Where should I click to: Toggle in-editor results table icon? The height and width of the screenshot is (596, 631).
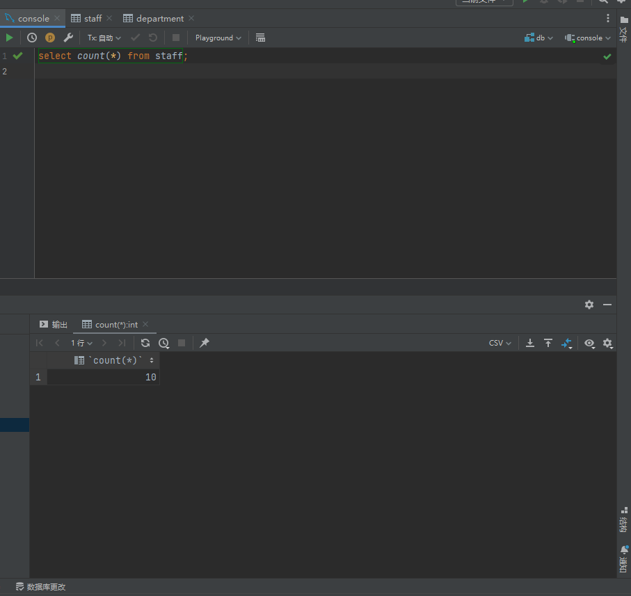(x=260, y=38)
